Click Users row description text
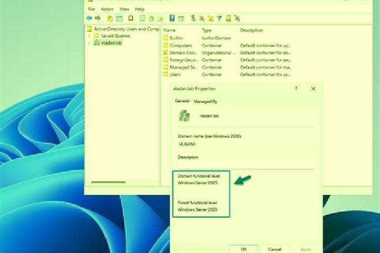380x253 pixels. (265, 74)
